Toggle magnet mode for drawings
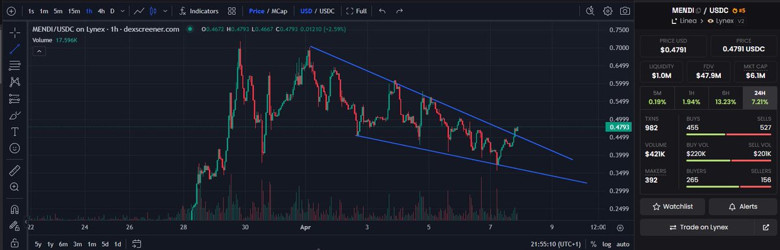The height and width of the screenshot is (250, 780). pyautogui.click(x=14, y=208)
